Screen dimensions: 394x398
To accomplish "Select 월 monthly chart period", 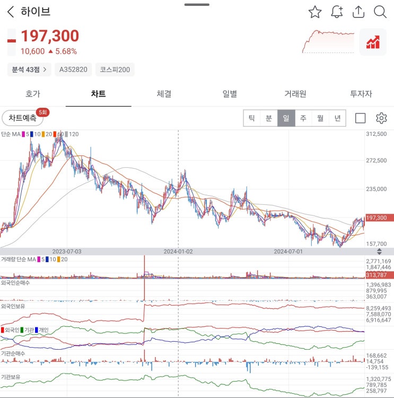I will [320, 118].
